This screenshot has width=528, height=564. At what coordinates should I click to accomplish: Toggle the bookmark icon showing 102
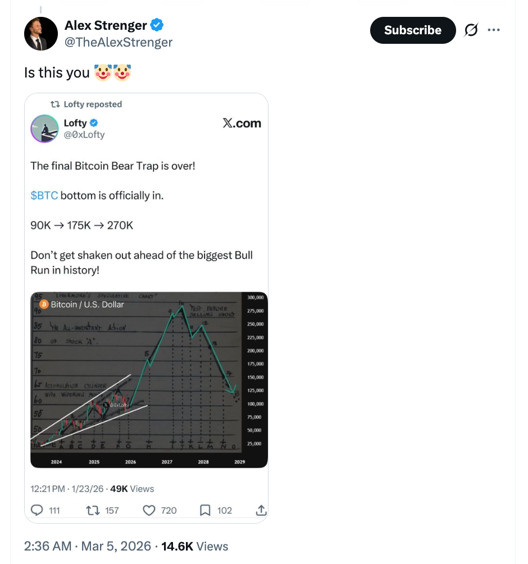point(205,510)
